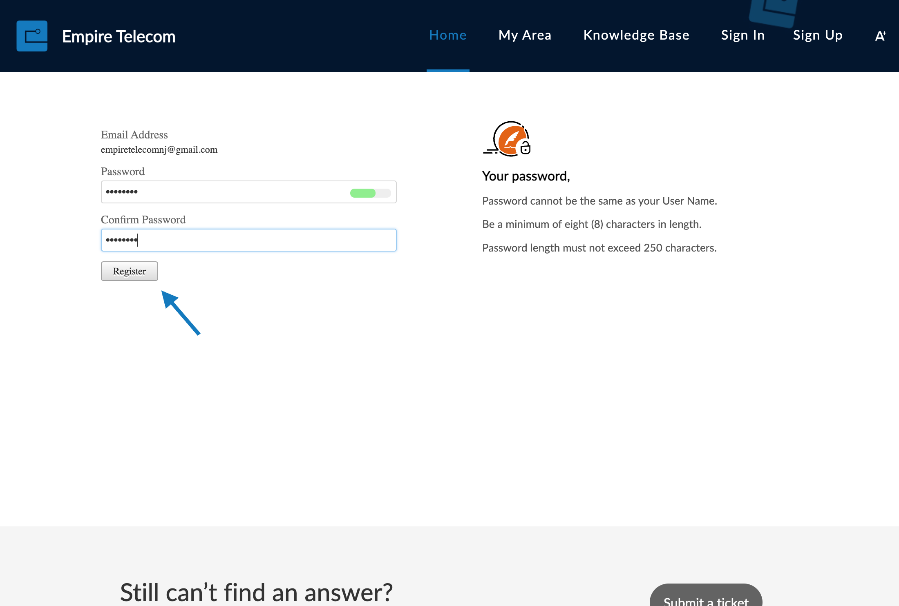Click 'Still can't find an answer?' heading

[x=256, y=592]
